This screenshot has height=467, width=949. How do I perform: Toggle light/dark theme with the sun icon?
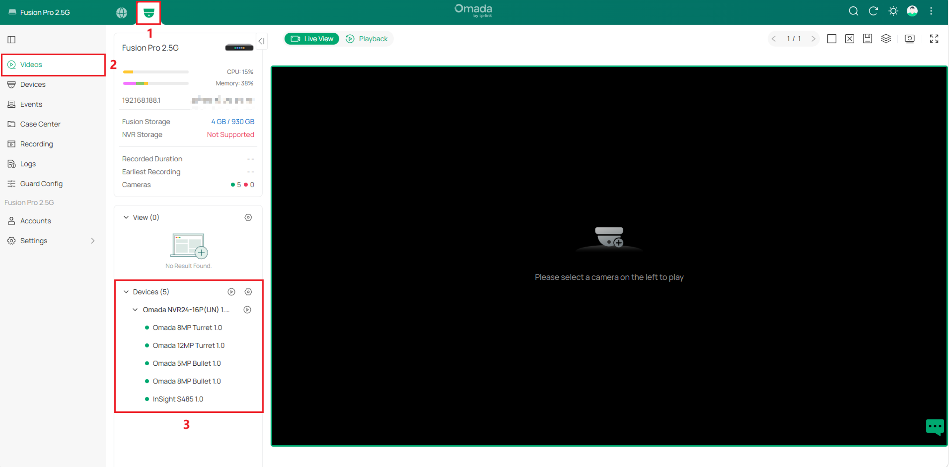[893, 11]
